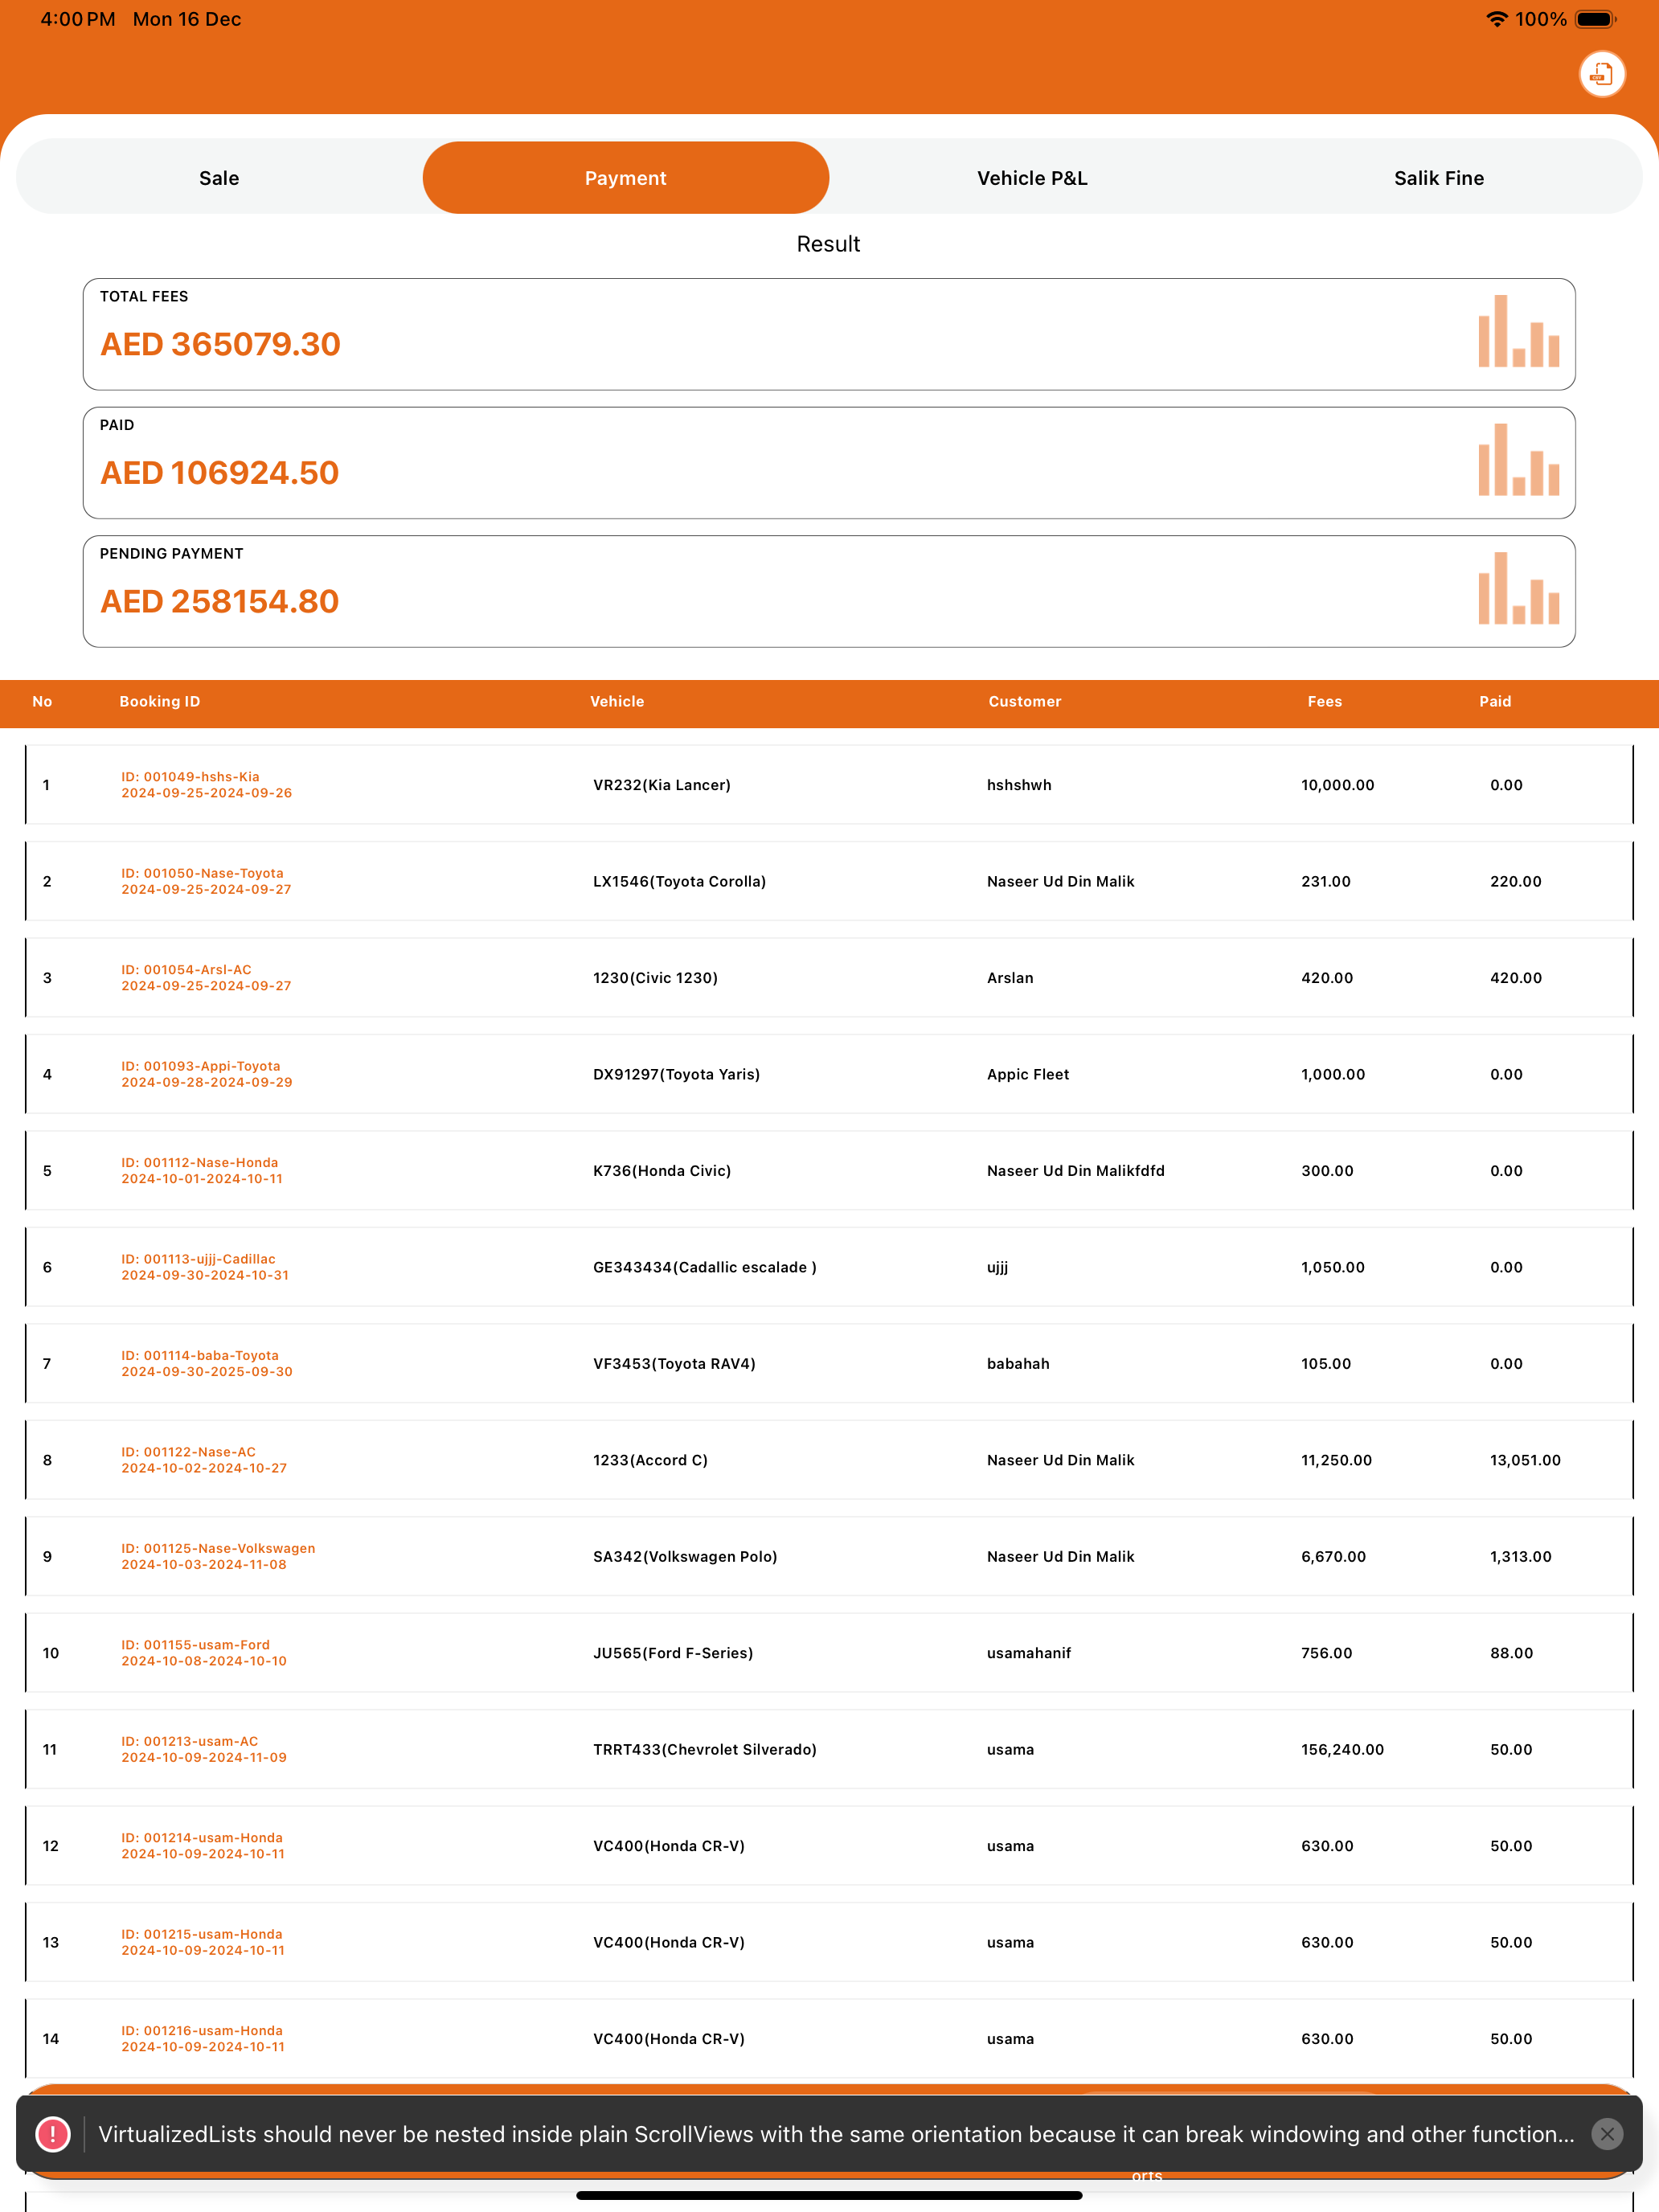Viewport: 1659px width, 2212px height.
Task: Click the Booking ID column header
Action: coord(160,702)
